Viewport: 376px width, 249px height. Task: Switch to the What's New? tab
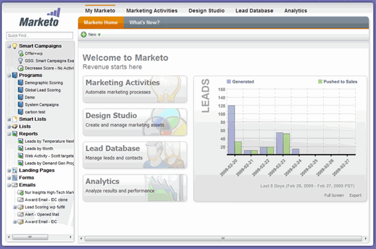click(144, 23)
